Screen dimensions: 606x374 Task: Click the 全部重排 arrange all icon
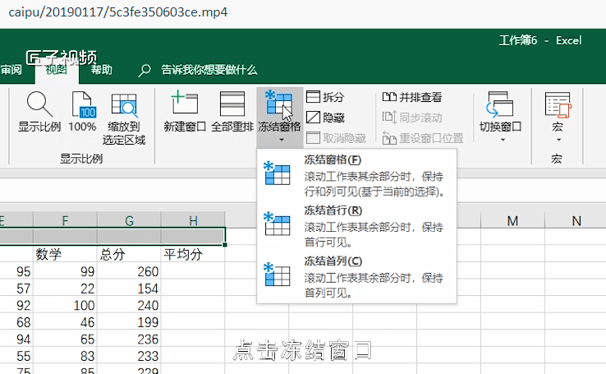(x=232, y=106)
